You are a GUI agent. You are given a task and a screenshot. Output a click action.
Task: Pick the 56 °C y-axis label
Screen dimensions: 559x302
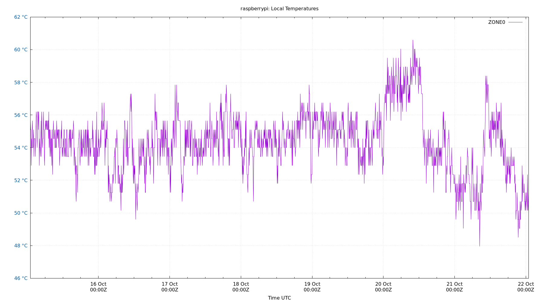tap(21, 115)
